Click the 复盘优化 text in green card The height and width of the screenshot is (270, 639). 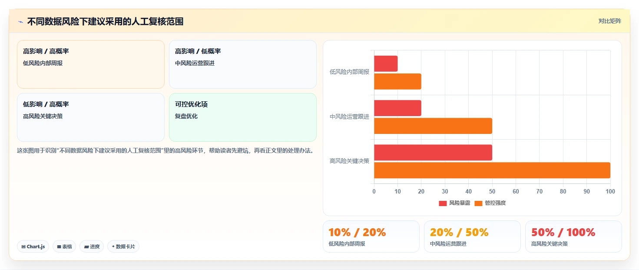[186, 116]
